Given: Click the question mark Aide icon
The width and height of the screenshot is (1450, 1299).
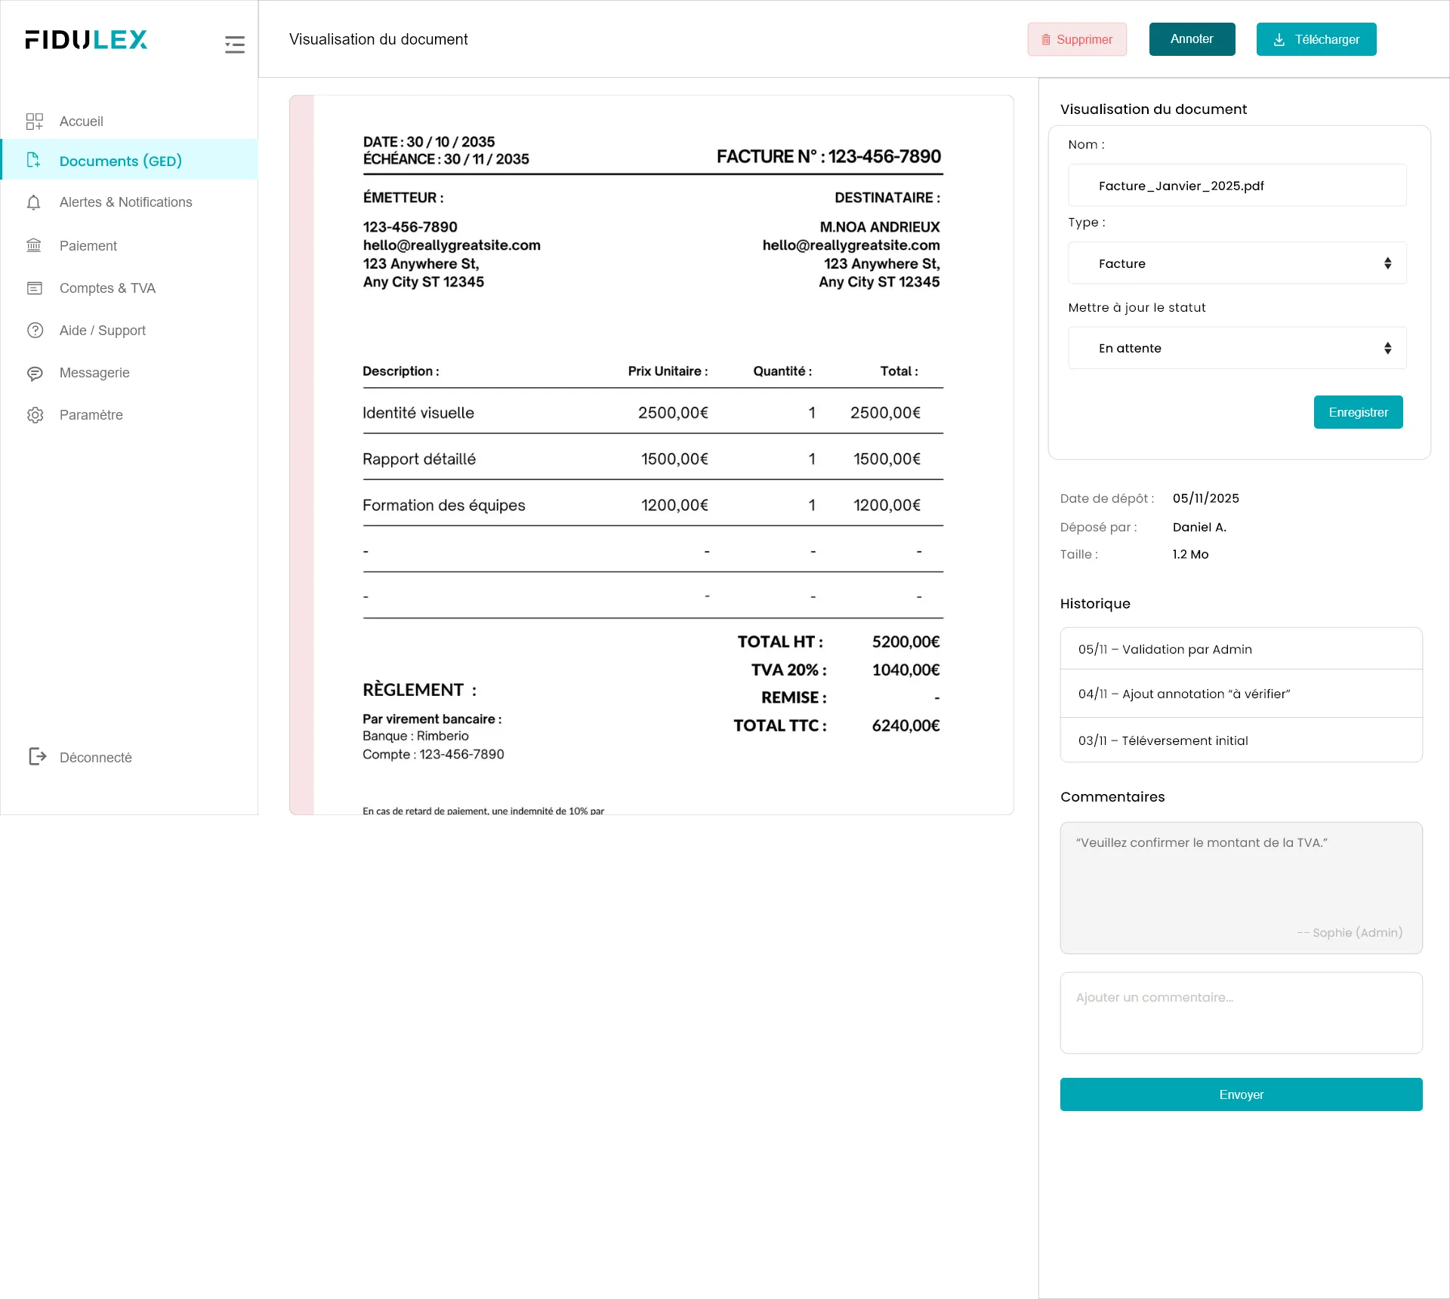Looking at the screenshot, I should pyautogui.click(x=35, y=331).
